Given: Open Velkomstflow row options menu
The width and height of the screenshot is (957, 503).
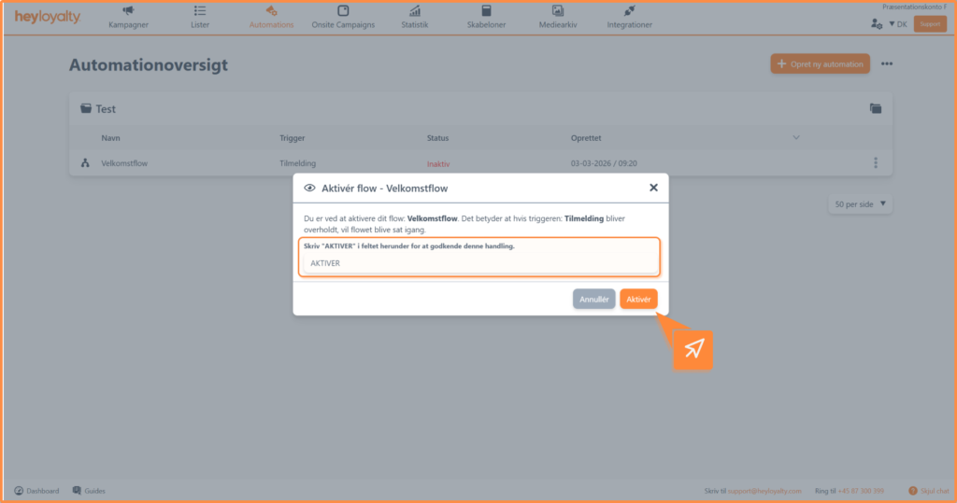Looking at the screenshot, I should point(876,163).
